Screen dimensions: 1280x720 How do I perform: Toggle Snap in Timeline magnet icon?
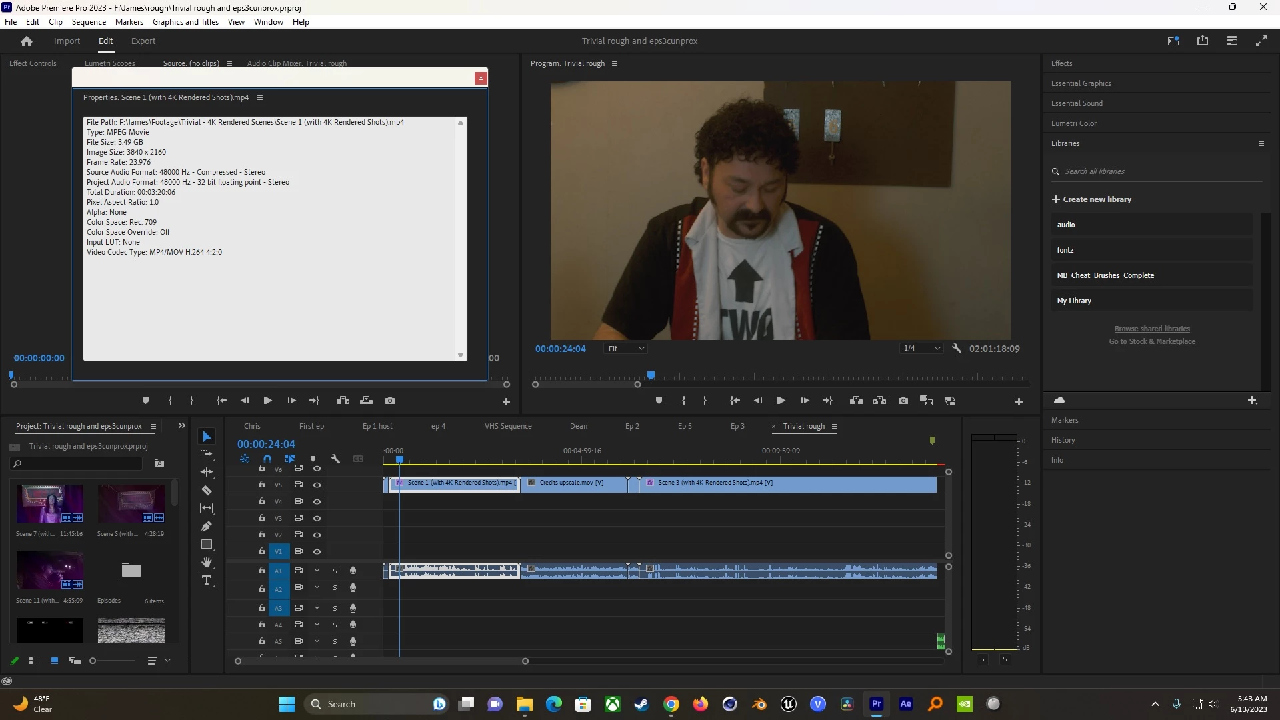click(267, 459)
